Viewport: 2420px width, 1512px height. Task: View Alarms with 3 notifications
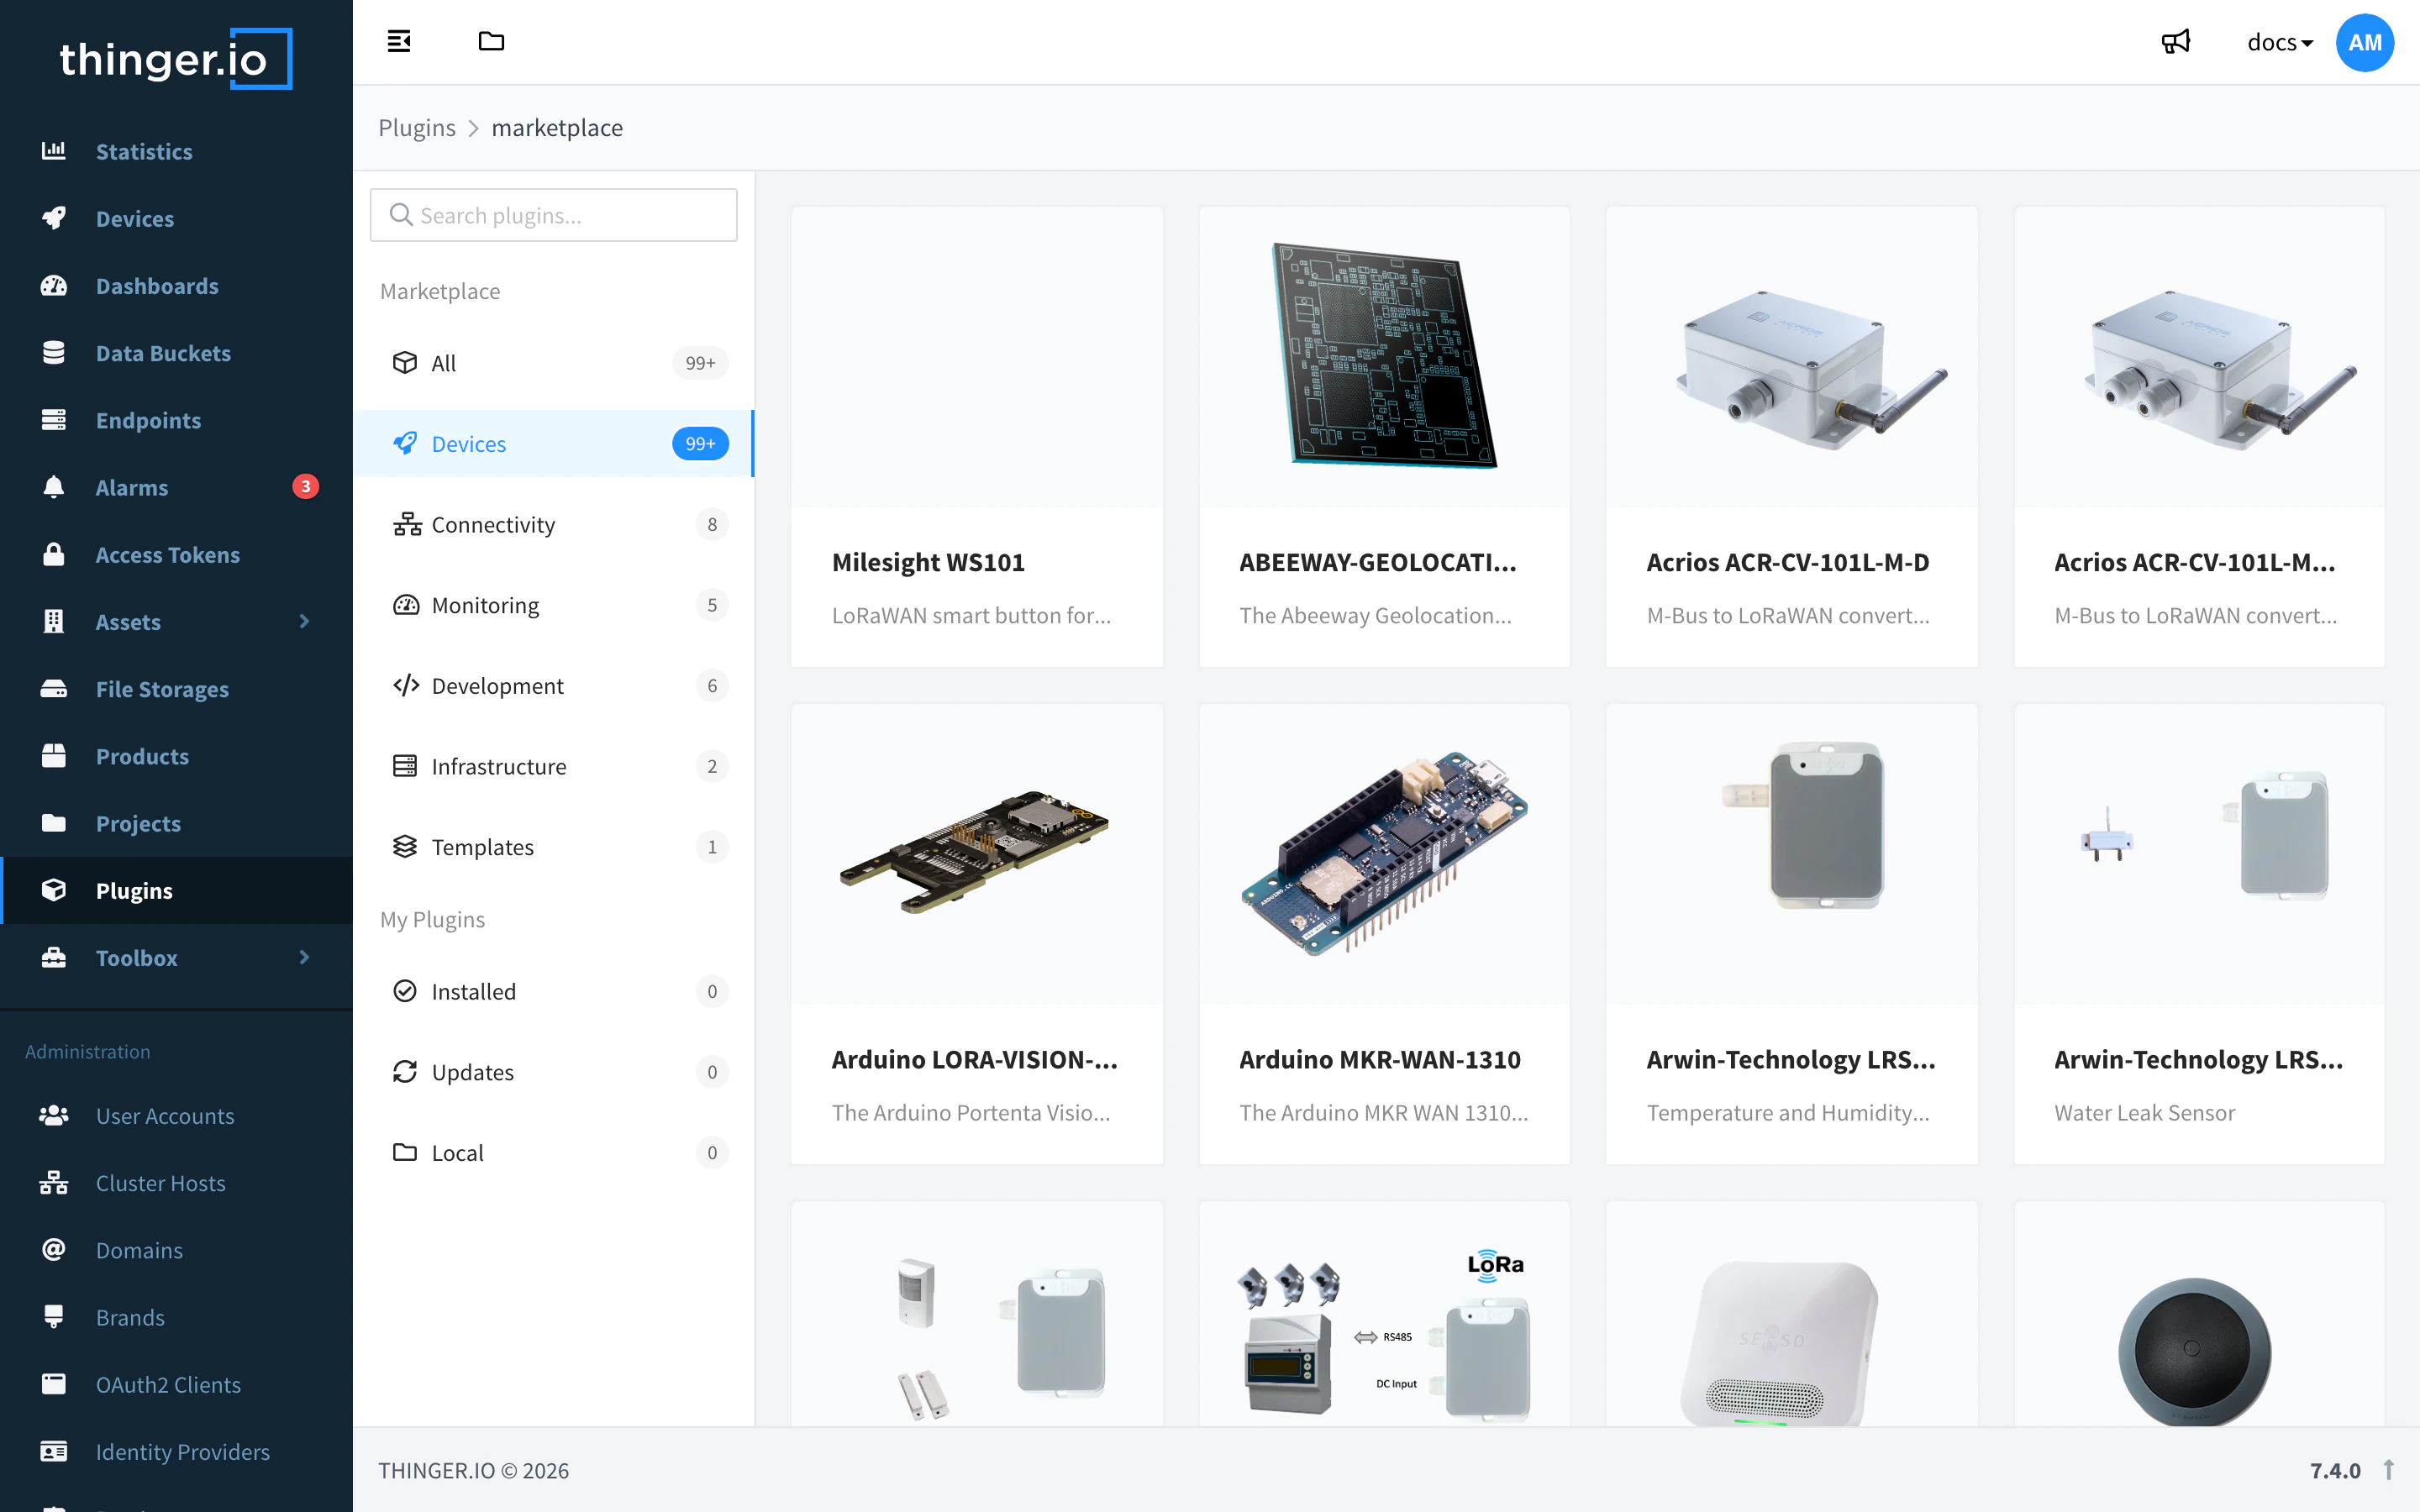[x=176, y=487]
